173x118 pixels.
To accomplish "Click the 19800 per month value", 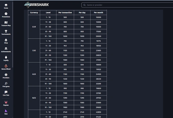I will pyautogui.click(x=98, y=88).
